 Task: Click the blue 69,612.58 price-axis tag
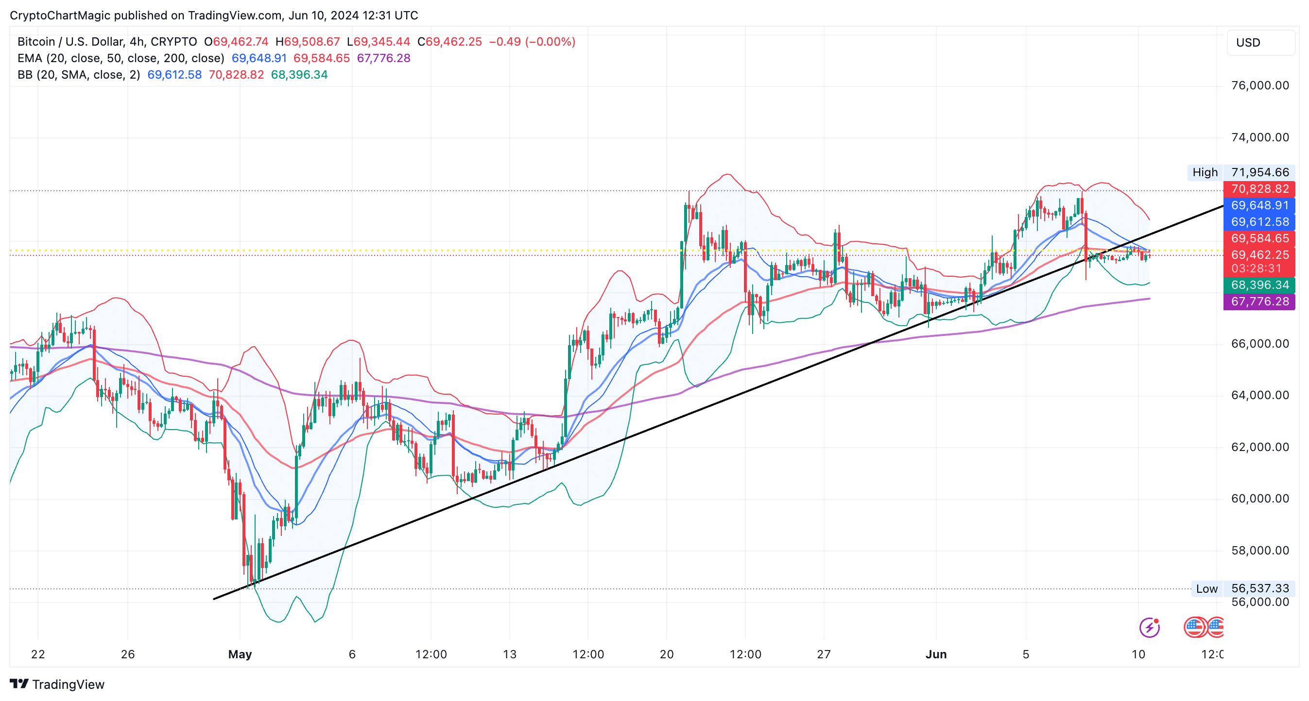(1259, 222)
